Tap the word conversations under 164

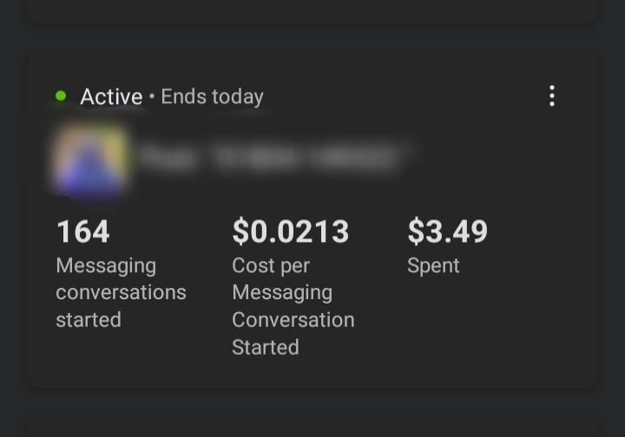click(x=121, y=292)
